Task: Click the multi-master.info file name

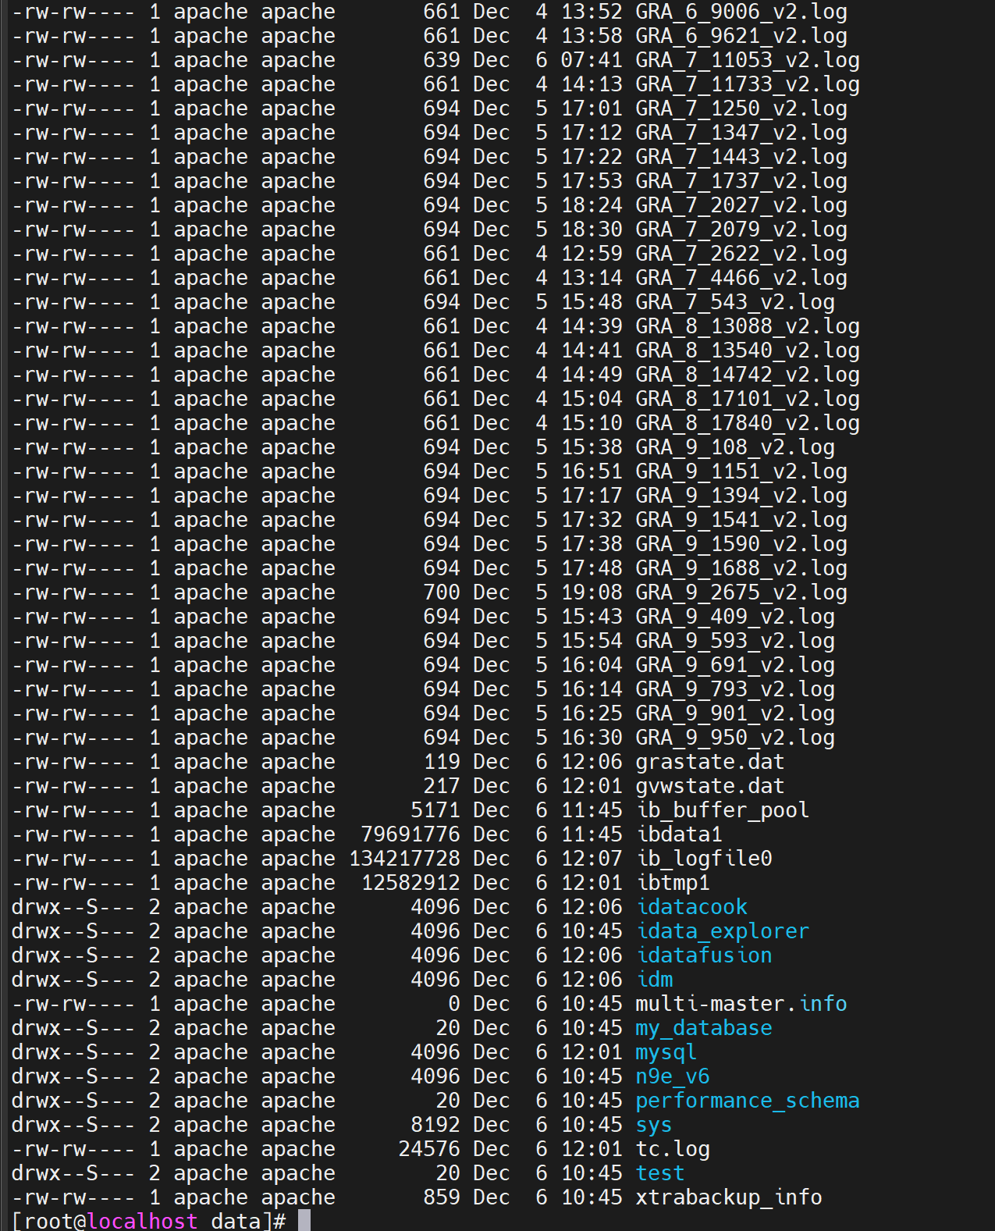Action: tap(741, 1004)
